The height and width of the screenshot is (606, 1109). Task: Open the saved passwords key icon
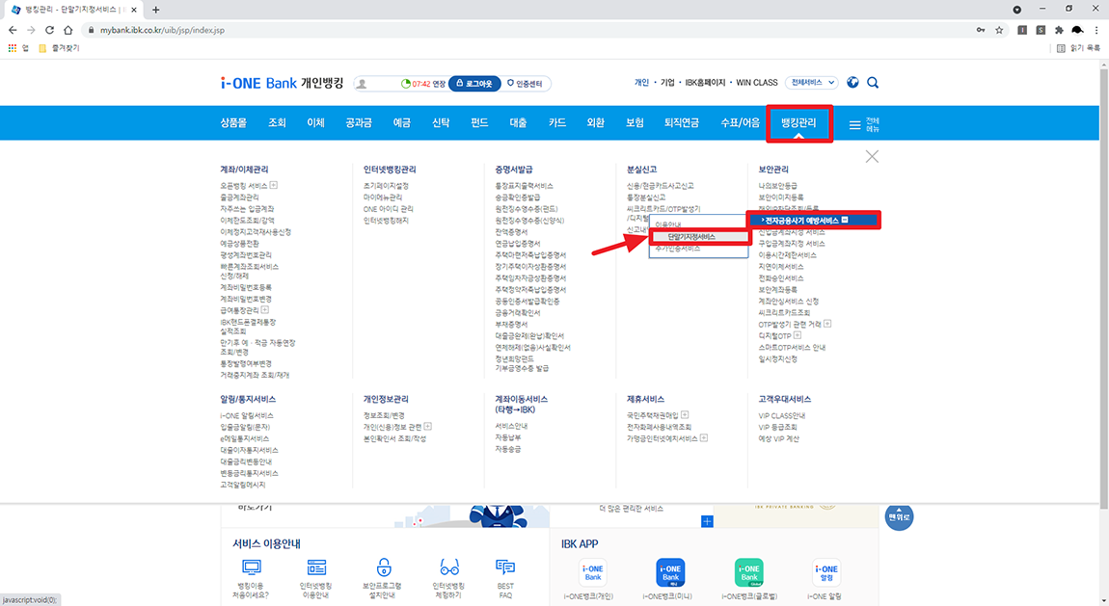click(x=981, y=30)
